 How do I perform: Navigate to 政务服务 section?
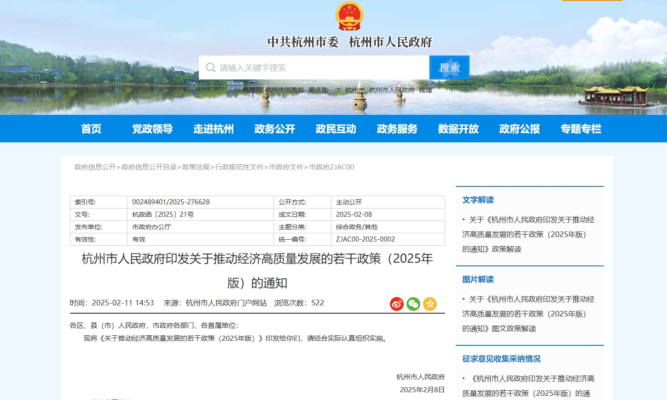point(397,129)
